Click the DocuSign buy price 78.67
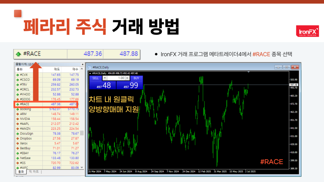 click(75, 134)
